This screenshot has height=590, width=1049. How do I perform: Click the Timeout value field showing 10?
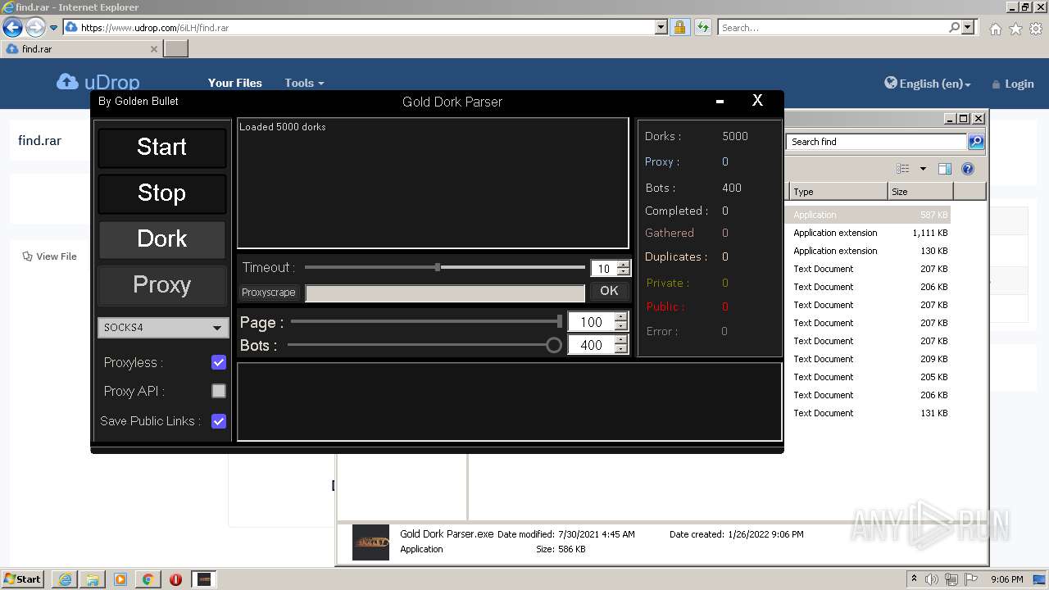pos(603,268)
